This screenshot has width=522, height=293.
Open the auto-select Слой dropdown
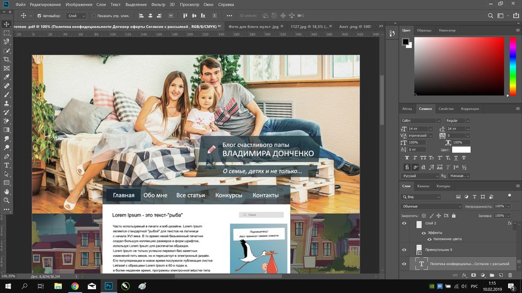[76, 16]
